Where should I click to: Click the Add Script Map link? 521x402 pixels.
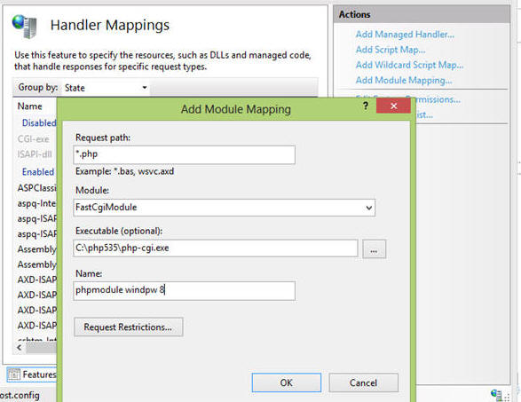(x=391, y=50)
